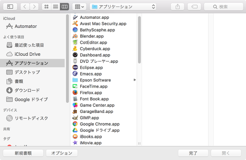The image size is (246, 160).
Task: Switch to column view
Action: [65, 7]
